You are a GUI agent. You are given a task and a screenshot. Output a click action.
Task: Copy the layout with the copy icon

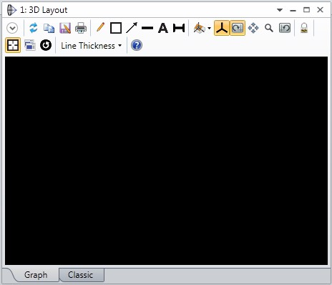tap(49, 28)
